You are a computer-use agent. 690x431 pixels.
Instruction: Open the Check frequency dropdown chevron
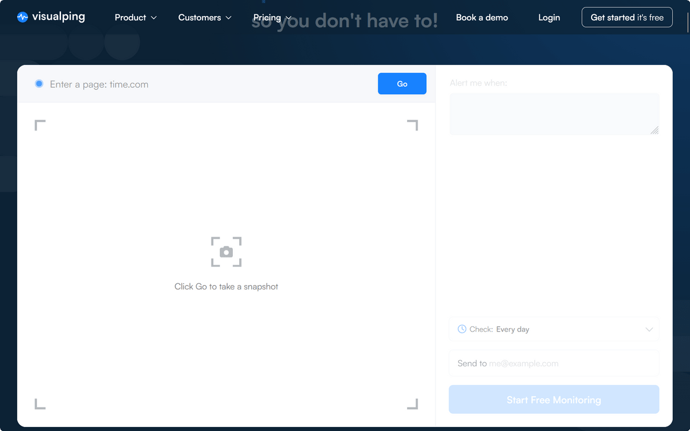[x=649, y=329]
